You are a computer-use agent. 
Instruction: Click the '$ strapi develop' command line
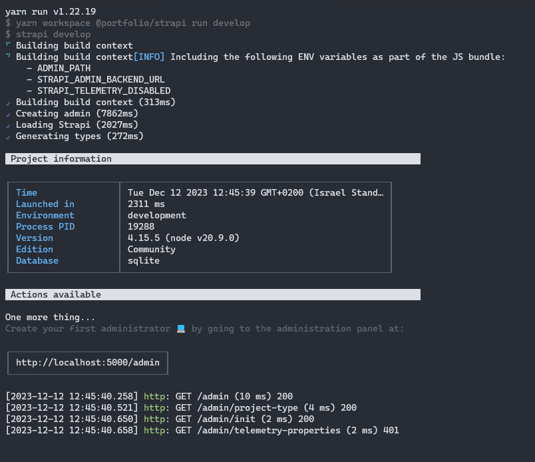(x=48, y=34)
